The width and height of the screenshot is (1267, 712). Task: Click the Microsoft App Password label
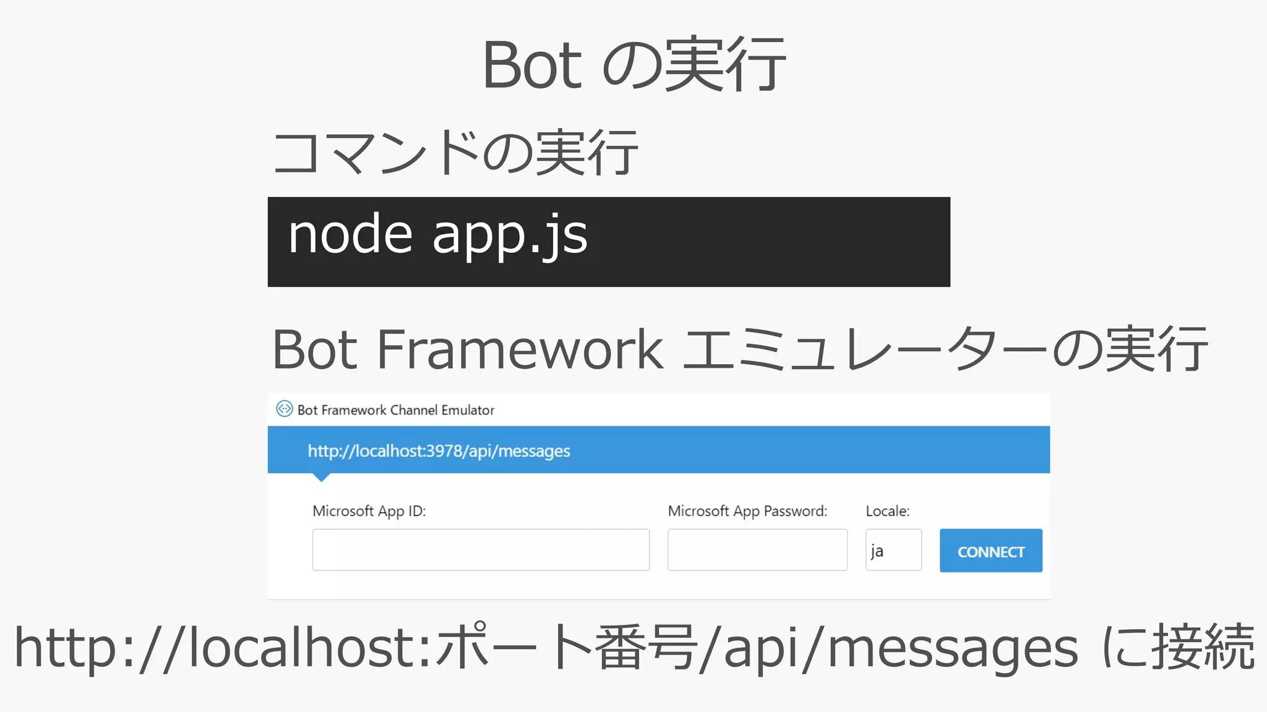click(747, 511)
